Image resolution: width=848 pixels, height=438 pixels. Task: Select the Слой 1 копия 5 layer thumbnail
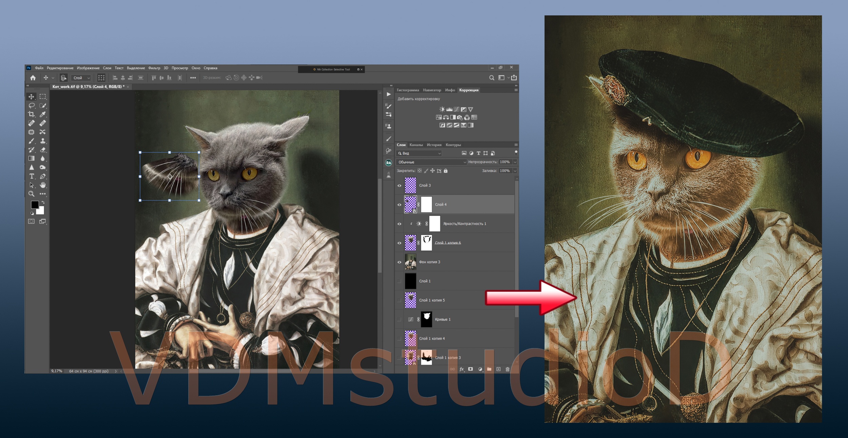click(x=410, y=300)
